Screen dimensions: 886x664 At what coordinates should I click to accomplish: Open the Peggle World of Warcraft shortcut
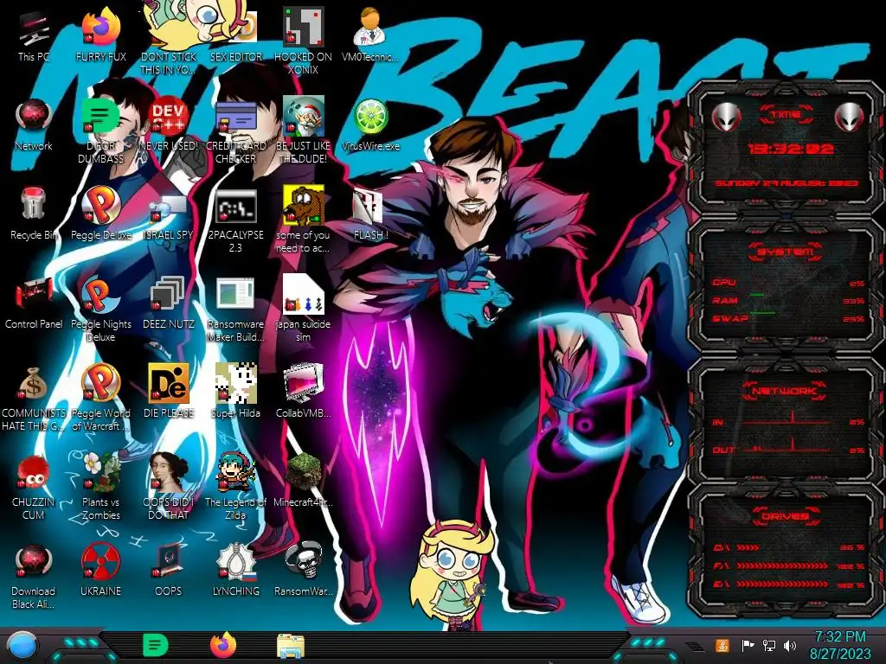[100, 398]
